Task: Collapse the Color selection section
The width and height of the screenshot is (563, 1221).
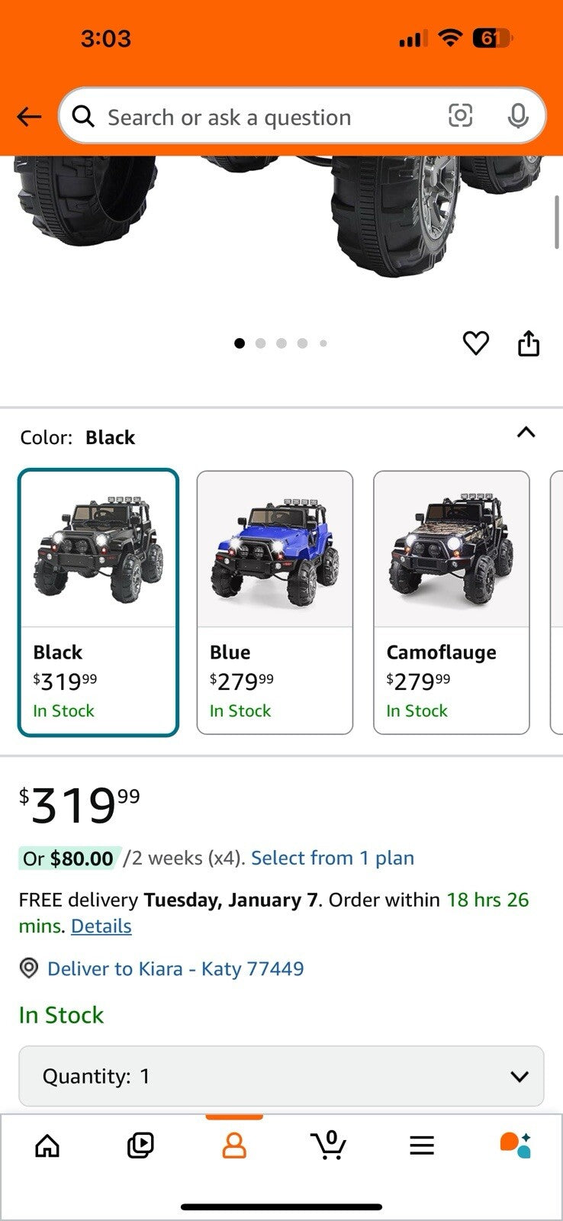Action: click(x=526, y=433)
